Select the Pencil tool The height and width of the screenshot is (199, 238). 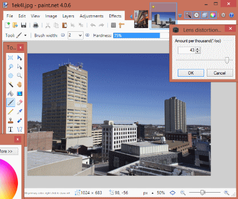(x=11, y=112)
